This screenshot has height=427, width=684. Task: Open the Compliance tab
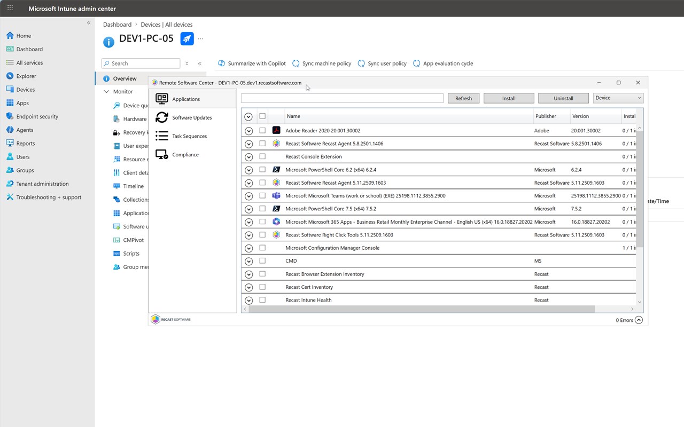click(193, 154)
